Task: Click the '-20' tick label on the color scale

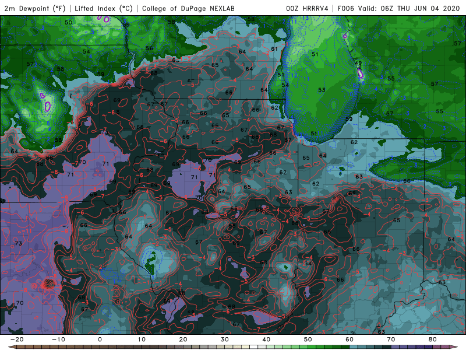Action: (x=16, y=339)
